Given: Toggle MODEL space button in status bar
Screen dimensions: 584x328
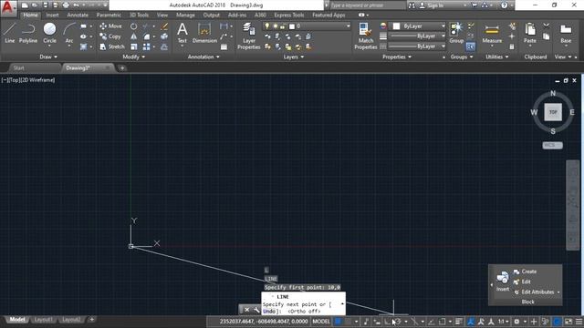Looking at the screenshot, I should 321,321.
